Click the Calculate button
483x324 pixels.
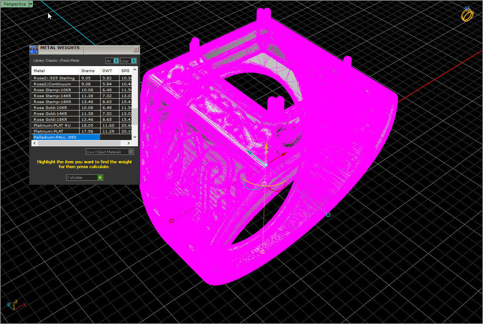[84, 178]
